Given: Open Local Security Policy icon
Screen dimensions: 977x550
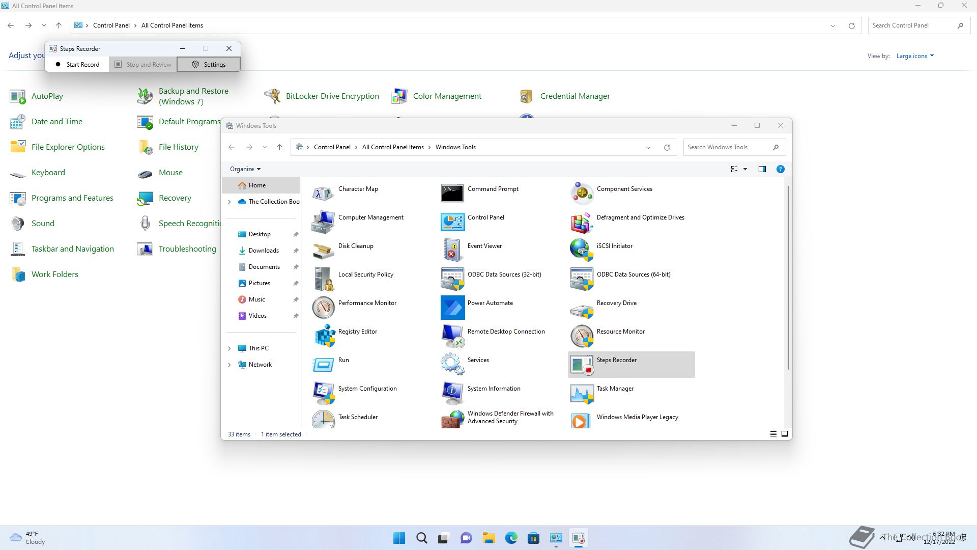Looking at the screenshot, I should point(323,279).
